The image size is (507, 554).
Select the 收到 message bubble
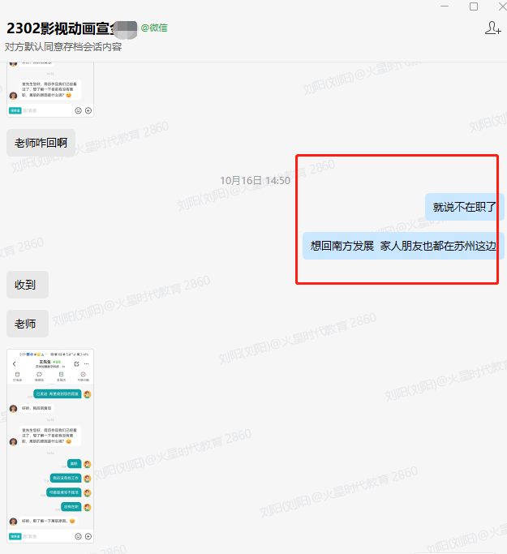[x=28, y=285]
